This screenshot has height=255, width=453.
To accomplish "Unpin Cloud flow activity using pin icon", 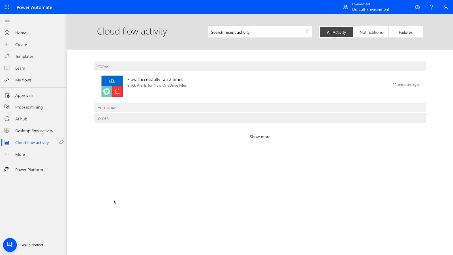I will tap(61, 142).
